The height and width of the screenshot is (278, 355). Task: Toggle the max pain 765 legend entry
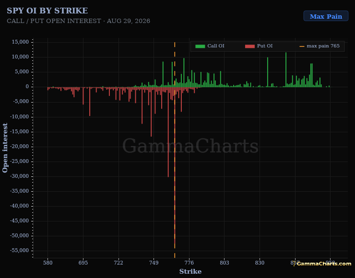(x=319, y=46)
